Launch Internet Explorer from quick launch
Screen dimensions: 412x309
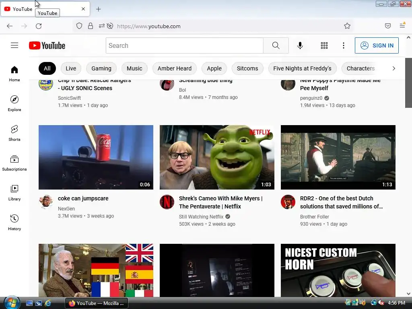[x=48, y=303]
